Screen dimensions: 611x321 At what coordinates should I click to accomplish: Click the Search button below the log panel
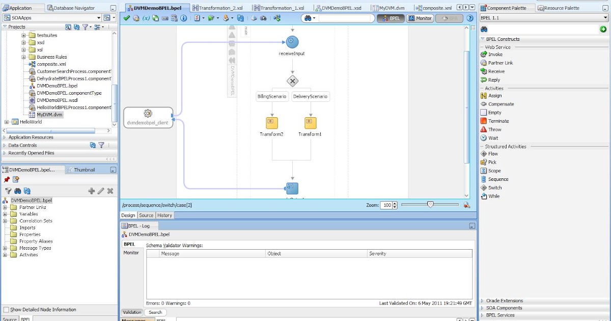pos(155,312)
